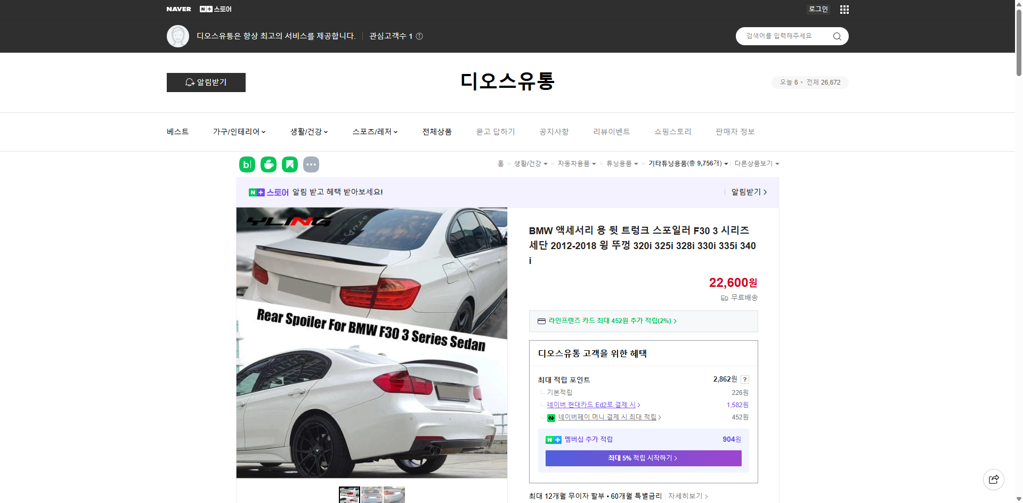Share product to Naver Blog
The height and width of the screenshot is (503, 1023).
[247, 164]
